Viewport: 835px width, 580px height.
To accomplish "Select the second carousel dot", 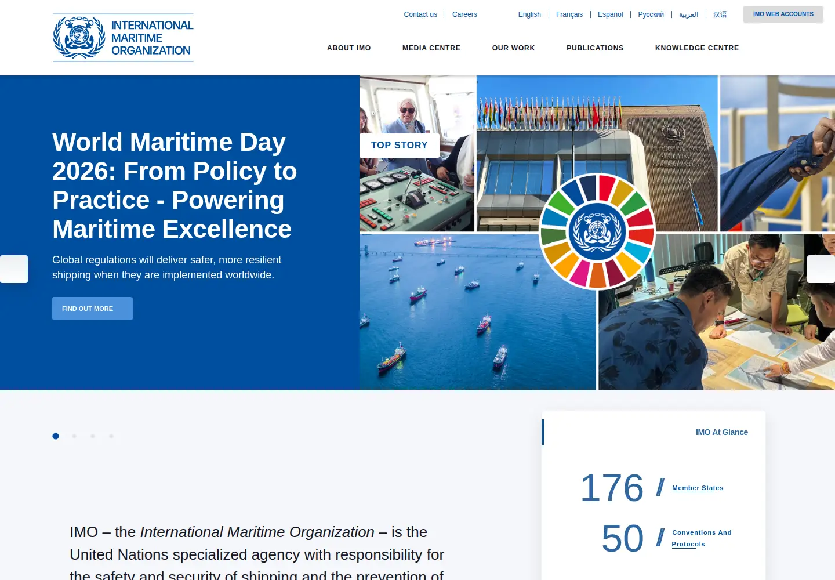I will point(74,436).
